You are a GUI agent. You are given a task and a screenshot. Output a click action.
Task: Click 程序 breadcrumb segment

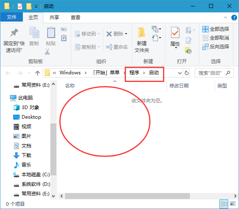click(134, 73)
